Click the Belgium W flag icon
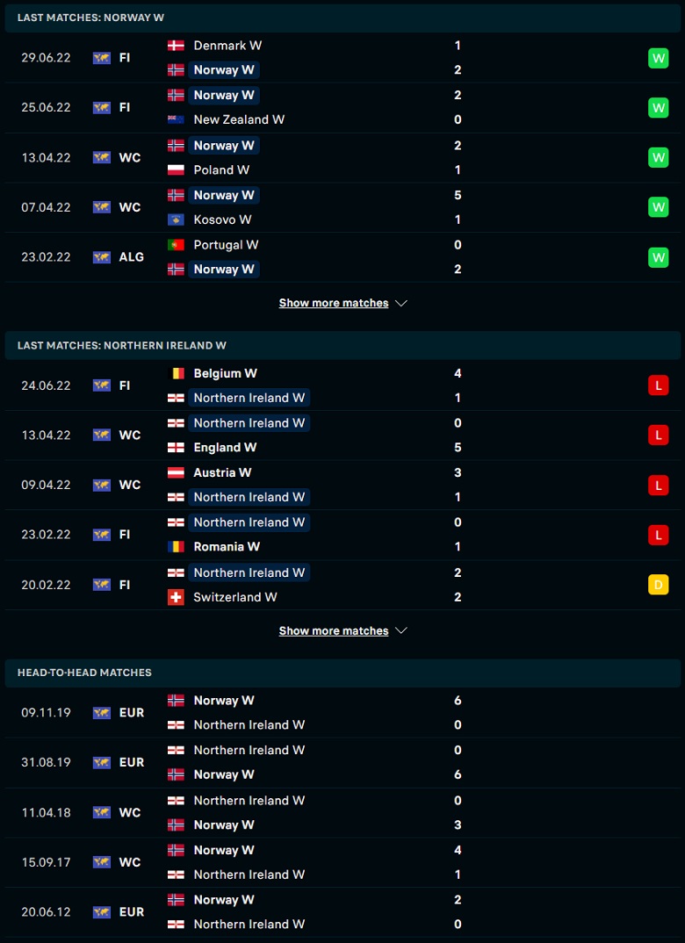 point(176,373)
